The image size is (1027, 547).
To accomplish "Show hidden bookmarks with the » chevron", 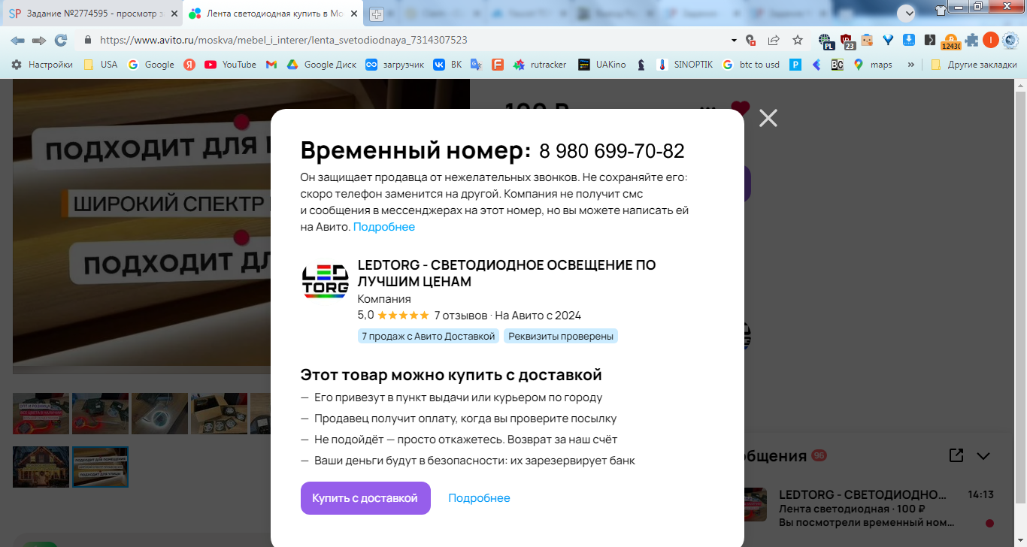I will tap(911, 65).
